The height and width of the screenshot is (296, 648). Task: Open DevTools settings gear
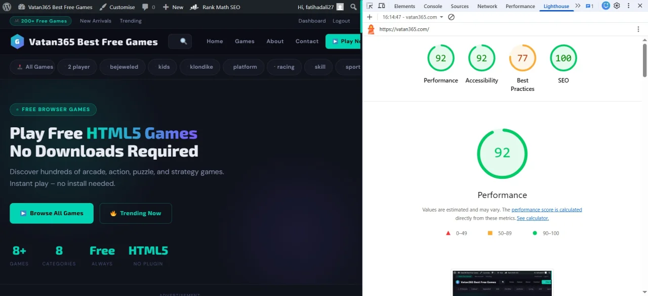click(617, 6)
